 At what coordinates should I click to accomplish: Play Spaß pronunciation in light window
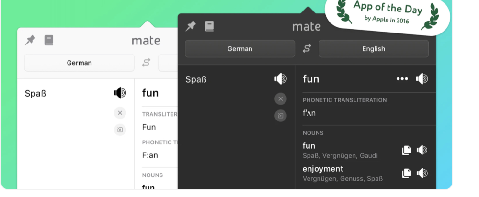pos(120,93)
